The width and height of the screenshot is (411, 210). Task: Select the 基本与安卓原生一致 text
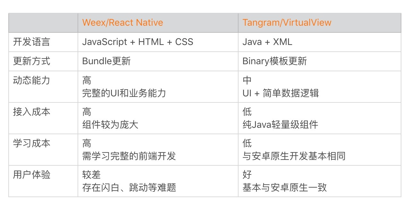[284, 187]
